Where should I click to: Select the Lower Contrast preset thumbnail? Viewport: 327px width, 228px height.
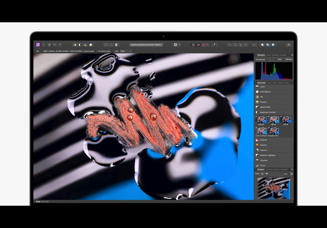pos(261,131)
